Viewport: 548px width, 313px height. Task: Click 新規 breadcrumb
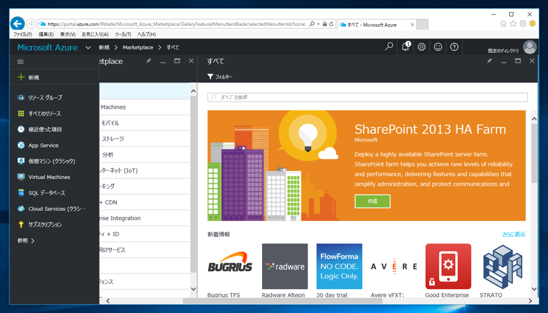[104, 47]
